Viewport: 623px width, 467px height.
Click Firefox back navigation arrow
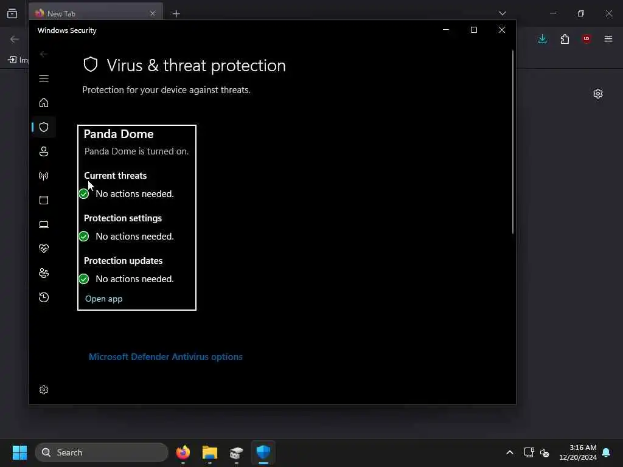pyautogui.click(x=15, y=39)
